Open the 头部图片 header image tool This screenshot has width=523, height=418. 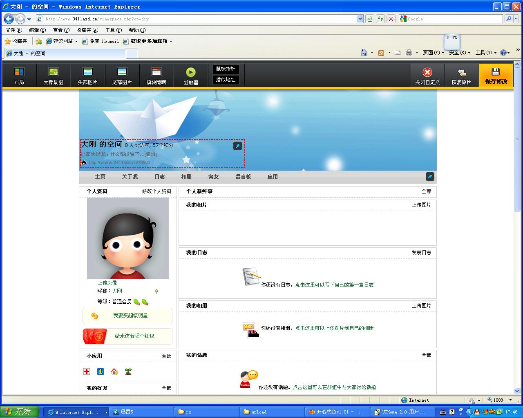coord(88,76)
